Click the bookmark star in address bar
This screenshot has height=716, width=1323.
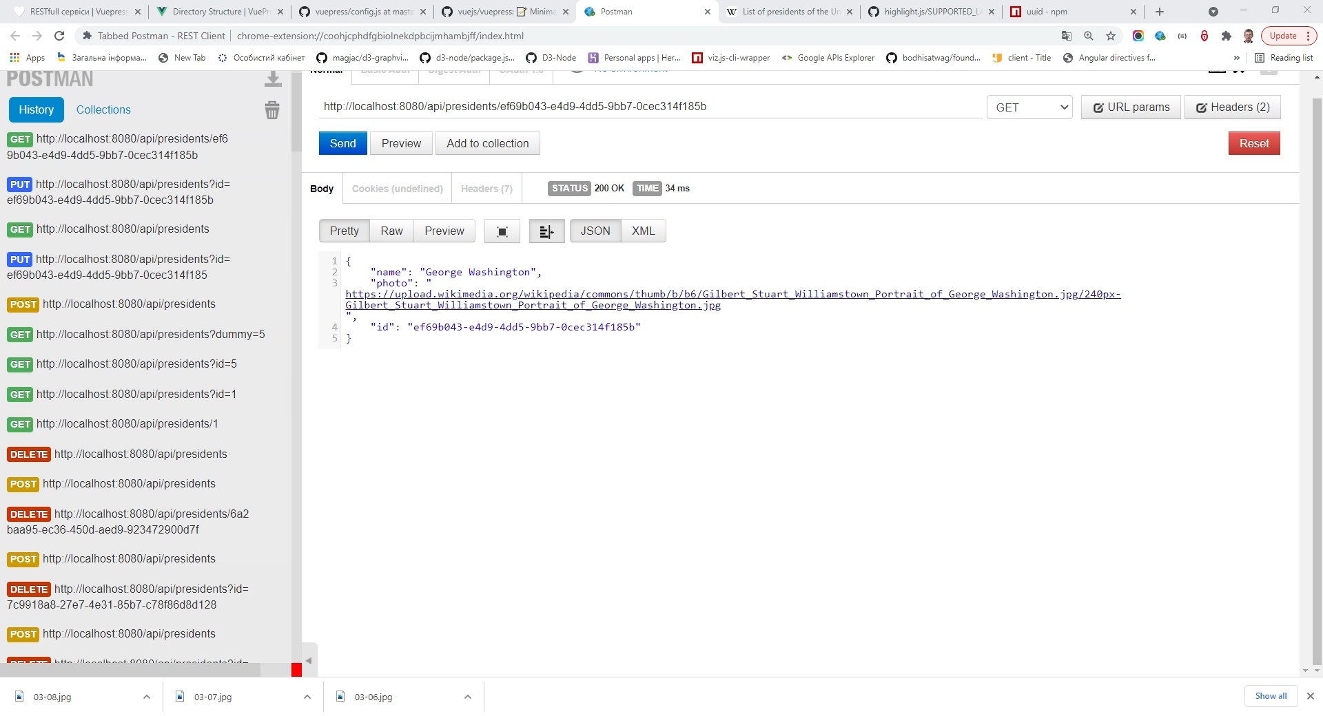click(x=1111, y=36)
